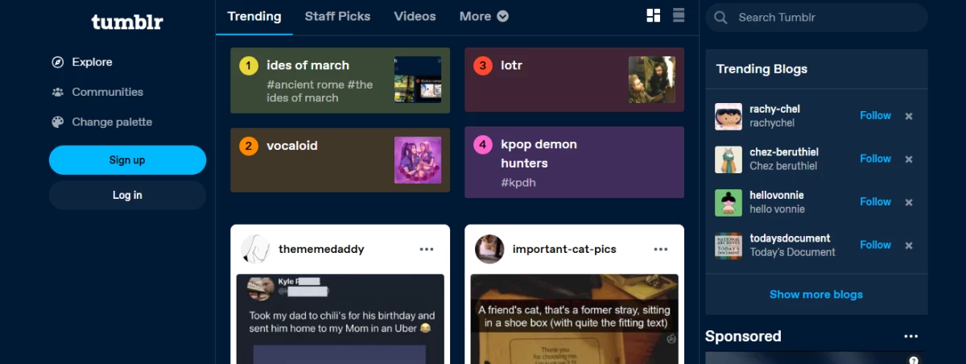Open the chili's birthday post image
Image resolution: width=966 pixels, height=364 pixels.
click(x=340, y=319)
